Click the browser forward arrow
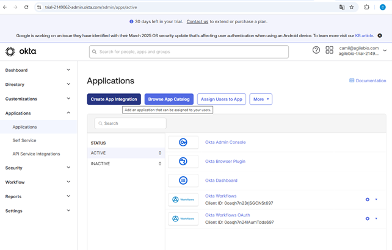Screen dimensions: 392x250 15,7
